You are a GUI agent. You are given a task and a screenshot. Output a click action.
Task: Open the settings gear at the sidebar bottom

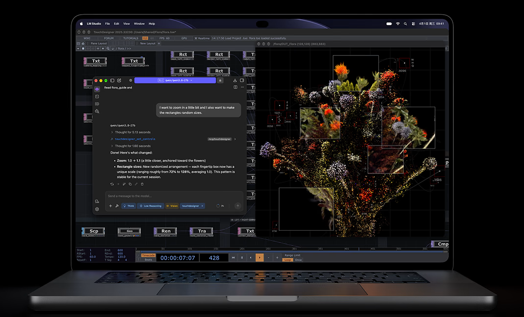tap(97, 209)
